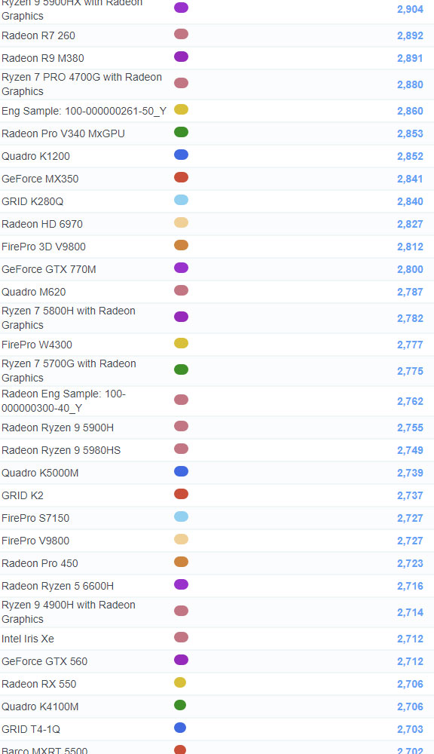This screenshot has height=754, width=434.
Task: Click the yellow swatch beside Eng Sample 100-000000261-50_Y
Action: 181,109
